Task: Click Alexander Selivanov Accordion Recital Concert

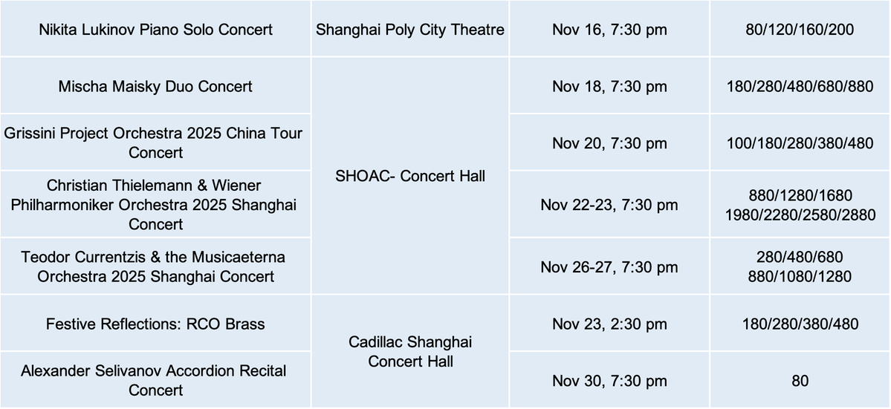Action: [x=155, y=379]
